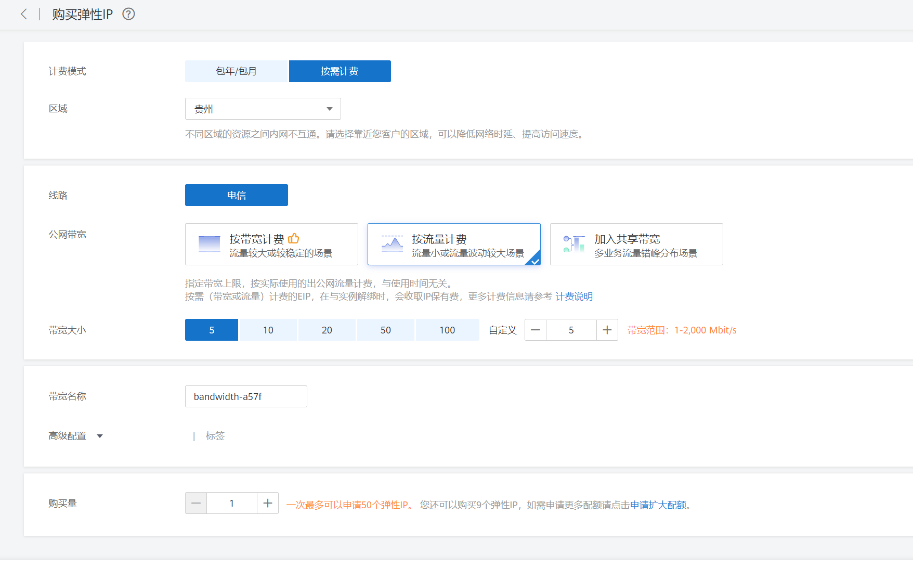
Task: Decrease purchase quantity with minus stepper
Action: click(195, 503)
